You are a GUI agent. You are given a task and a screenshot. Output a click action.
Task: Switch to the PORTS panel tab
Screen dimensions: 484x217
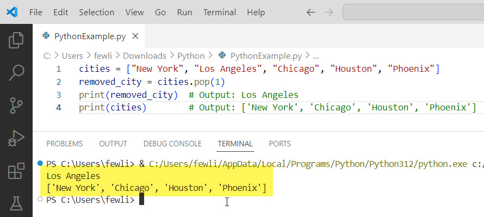[x=280, y=144]
